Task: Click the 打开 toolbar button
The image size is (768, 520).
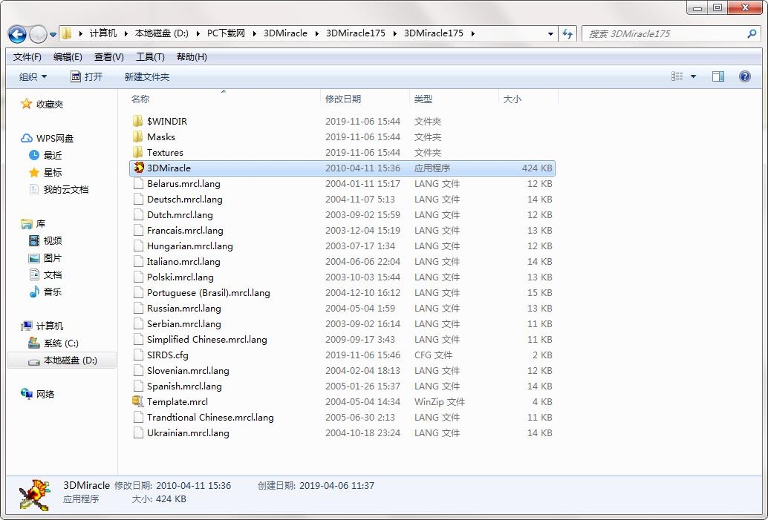Action: [x=87, y=77]
